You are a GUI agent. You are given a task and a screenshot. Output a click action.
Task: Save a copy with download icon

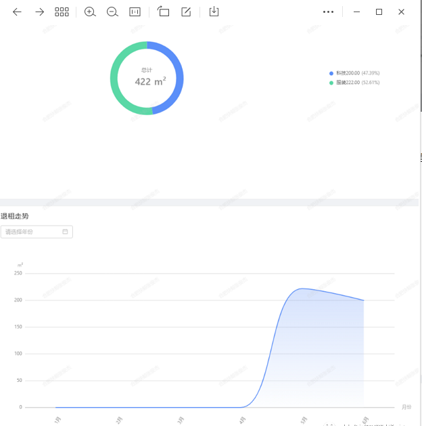tap(214, 12)
